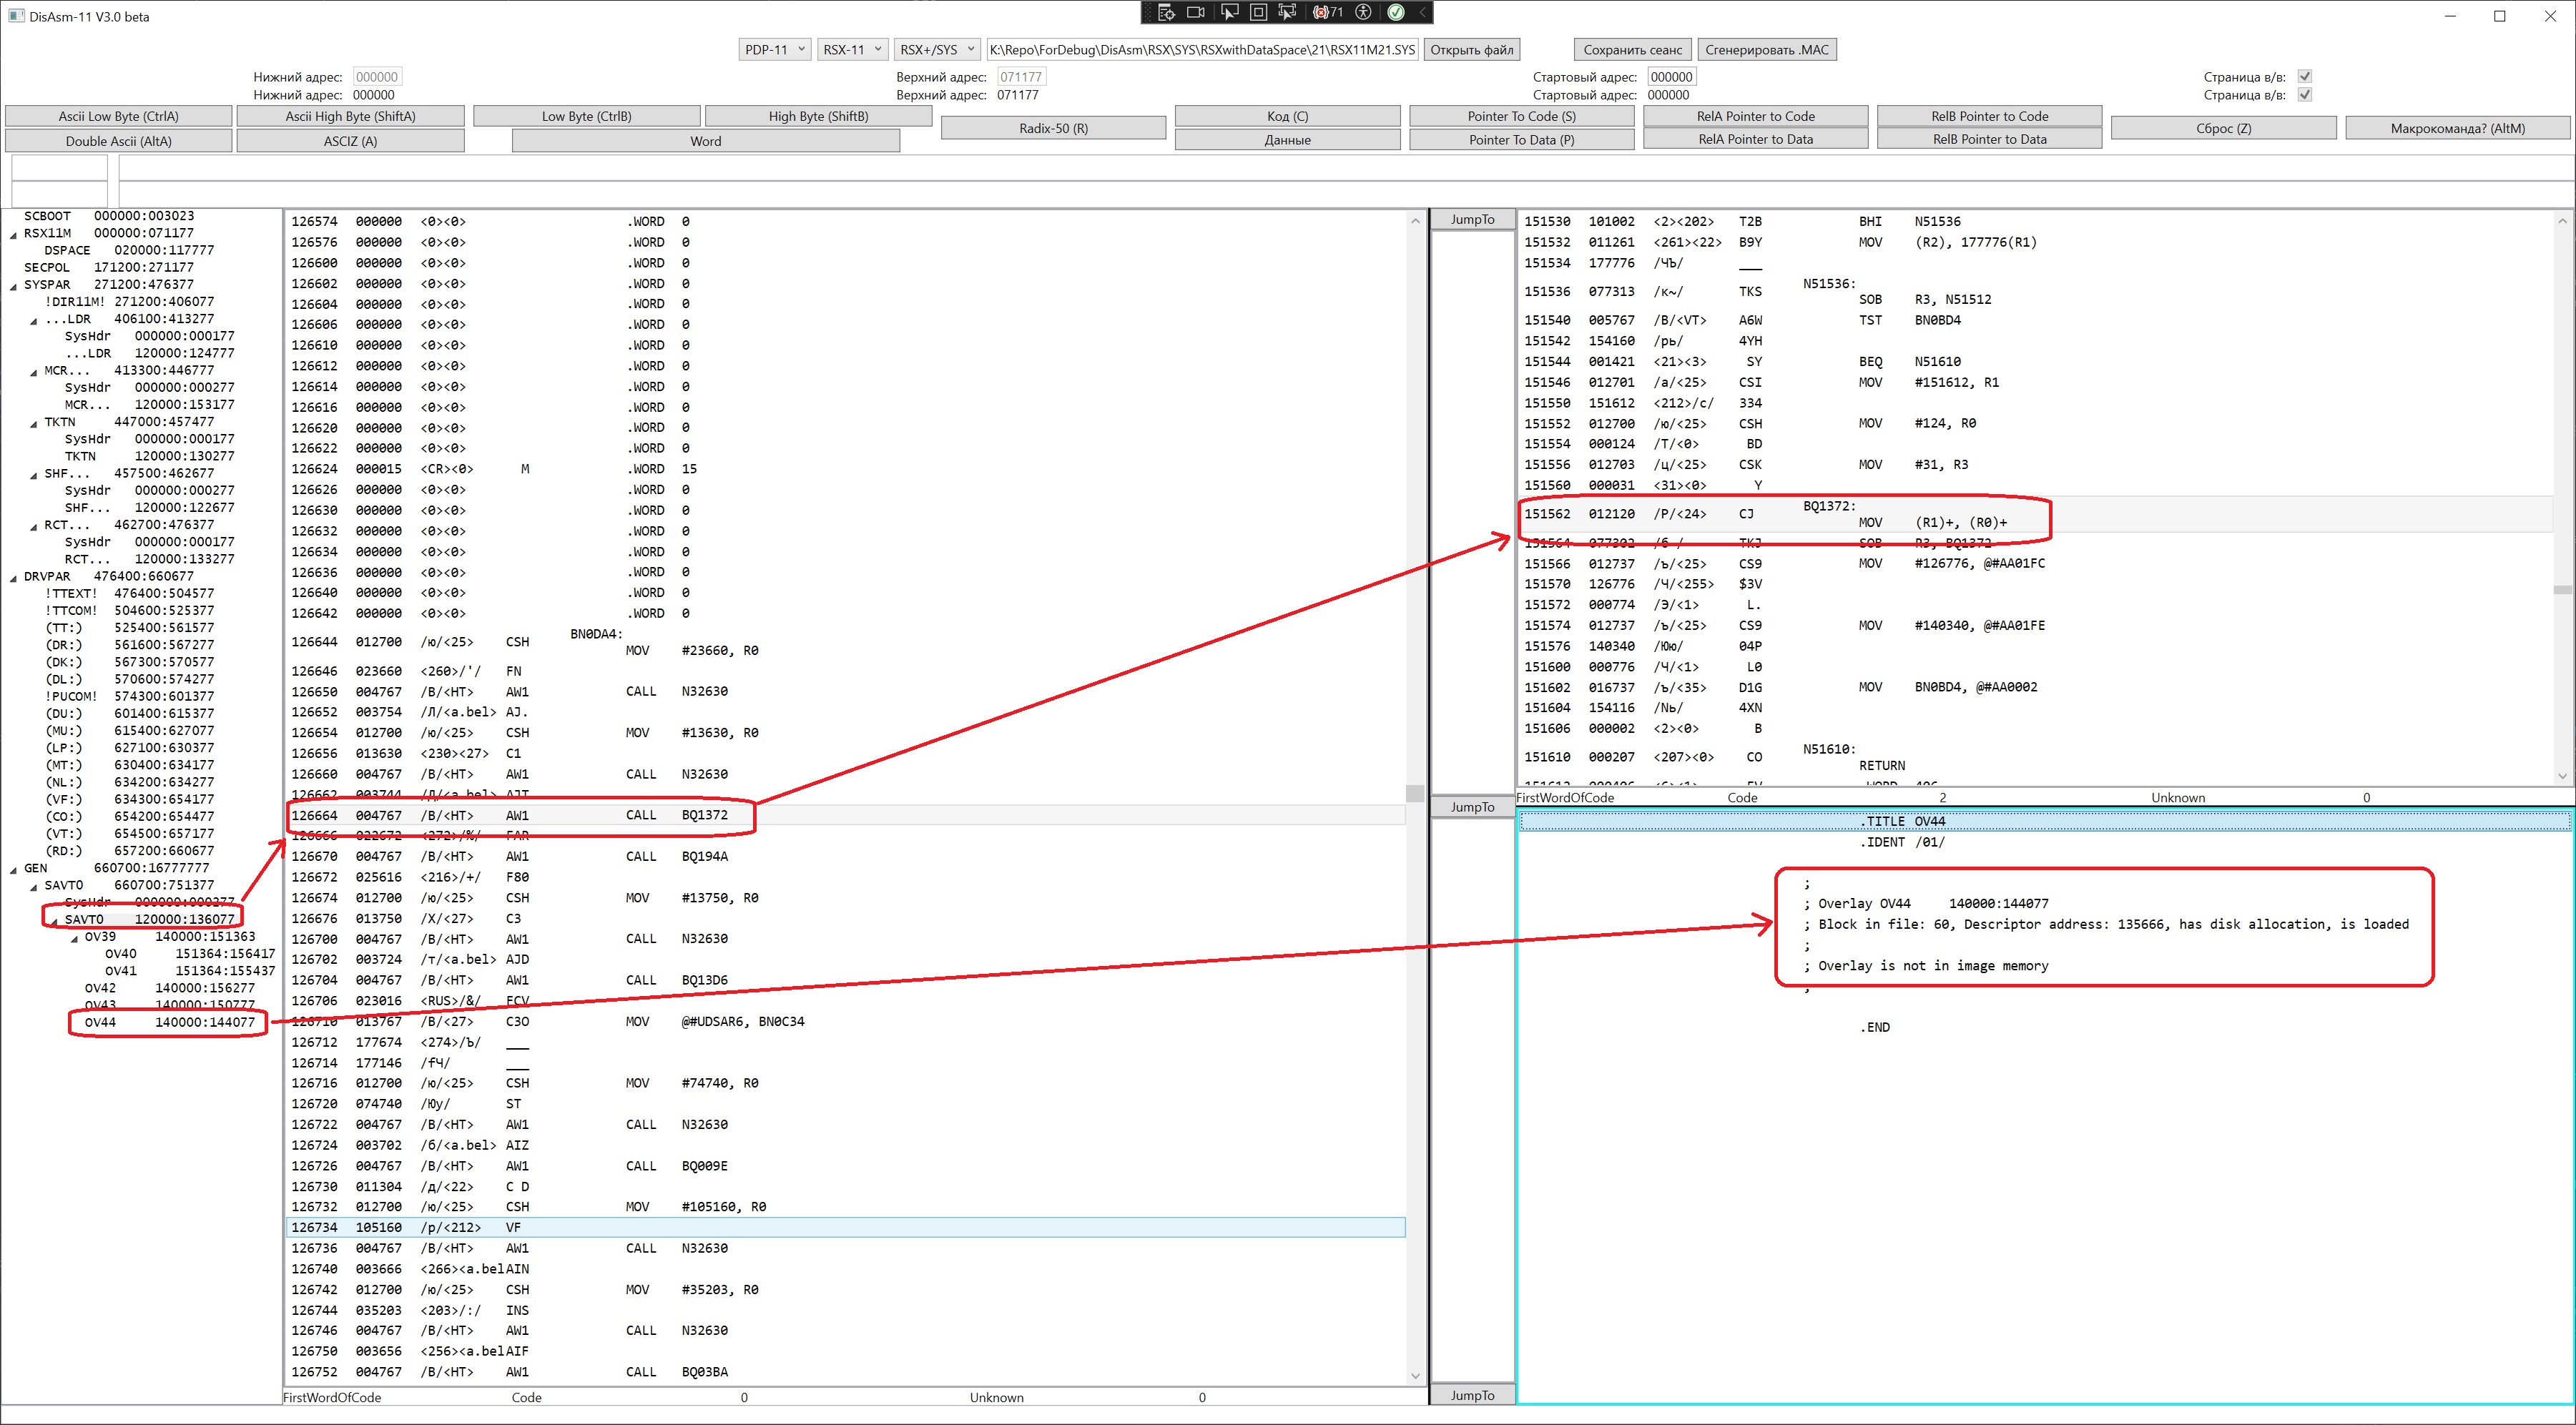Collapse the DRVPAR tree node
The height and width of the screenshot is (1425, 2576).
(13, 577)
